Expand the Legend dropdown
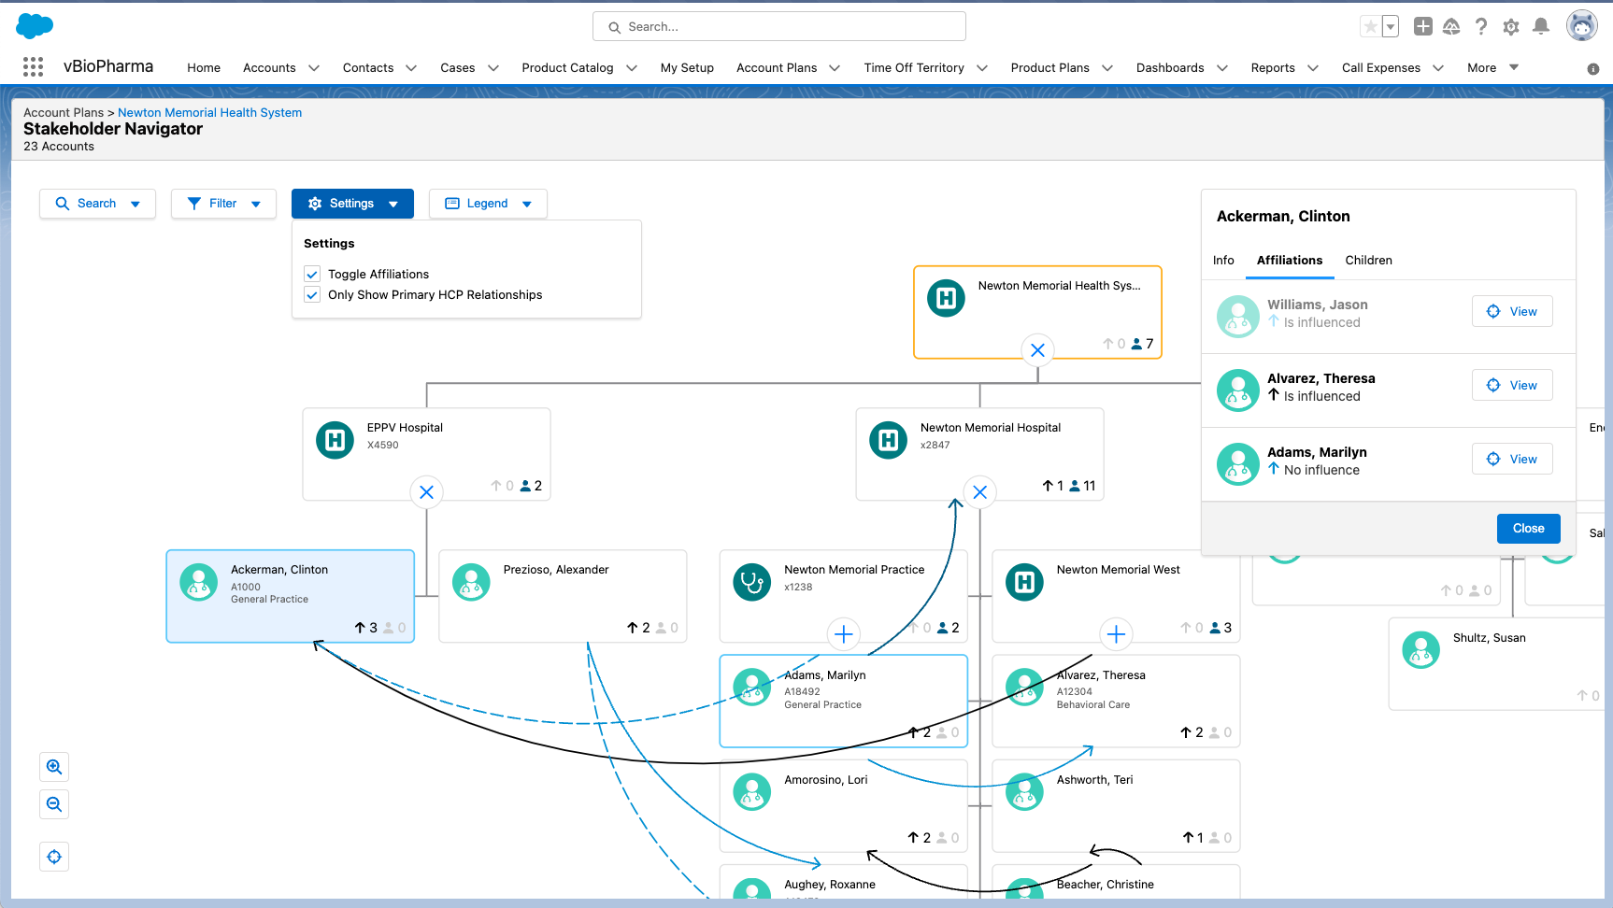Viewport: 1613px width, 908px height. click(488, 204)
